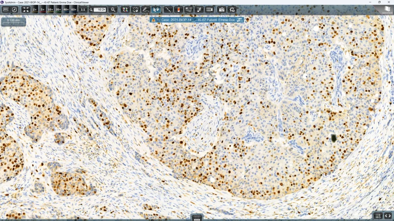Open the slide tray barcode panel
Viewport: 394px width, 221px height.
point(5,10)
